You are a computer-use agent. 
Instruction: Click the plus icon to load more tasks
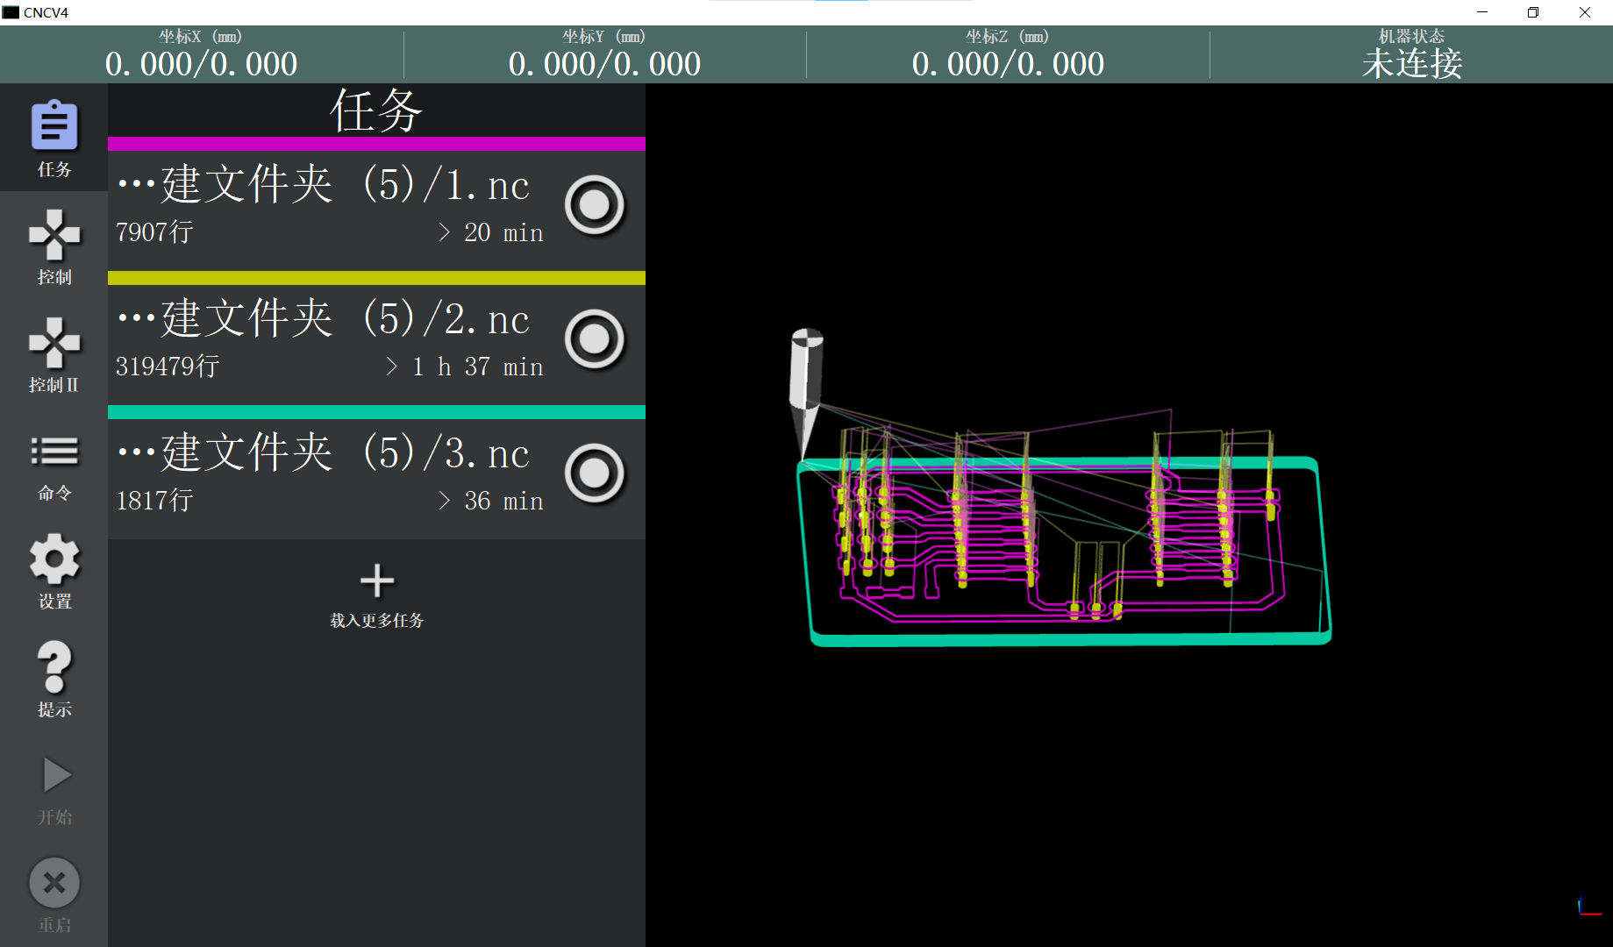(x=377, y=580)
